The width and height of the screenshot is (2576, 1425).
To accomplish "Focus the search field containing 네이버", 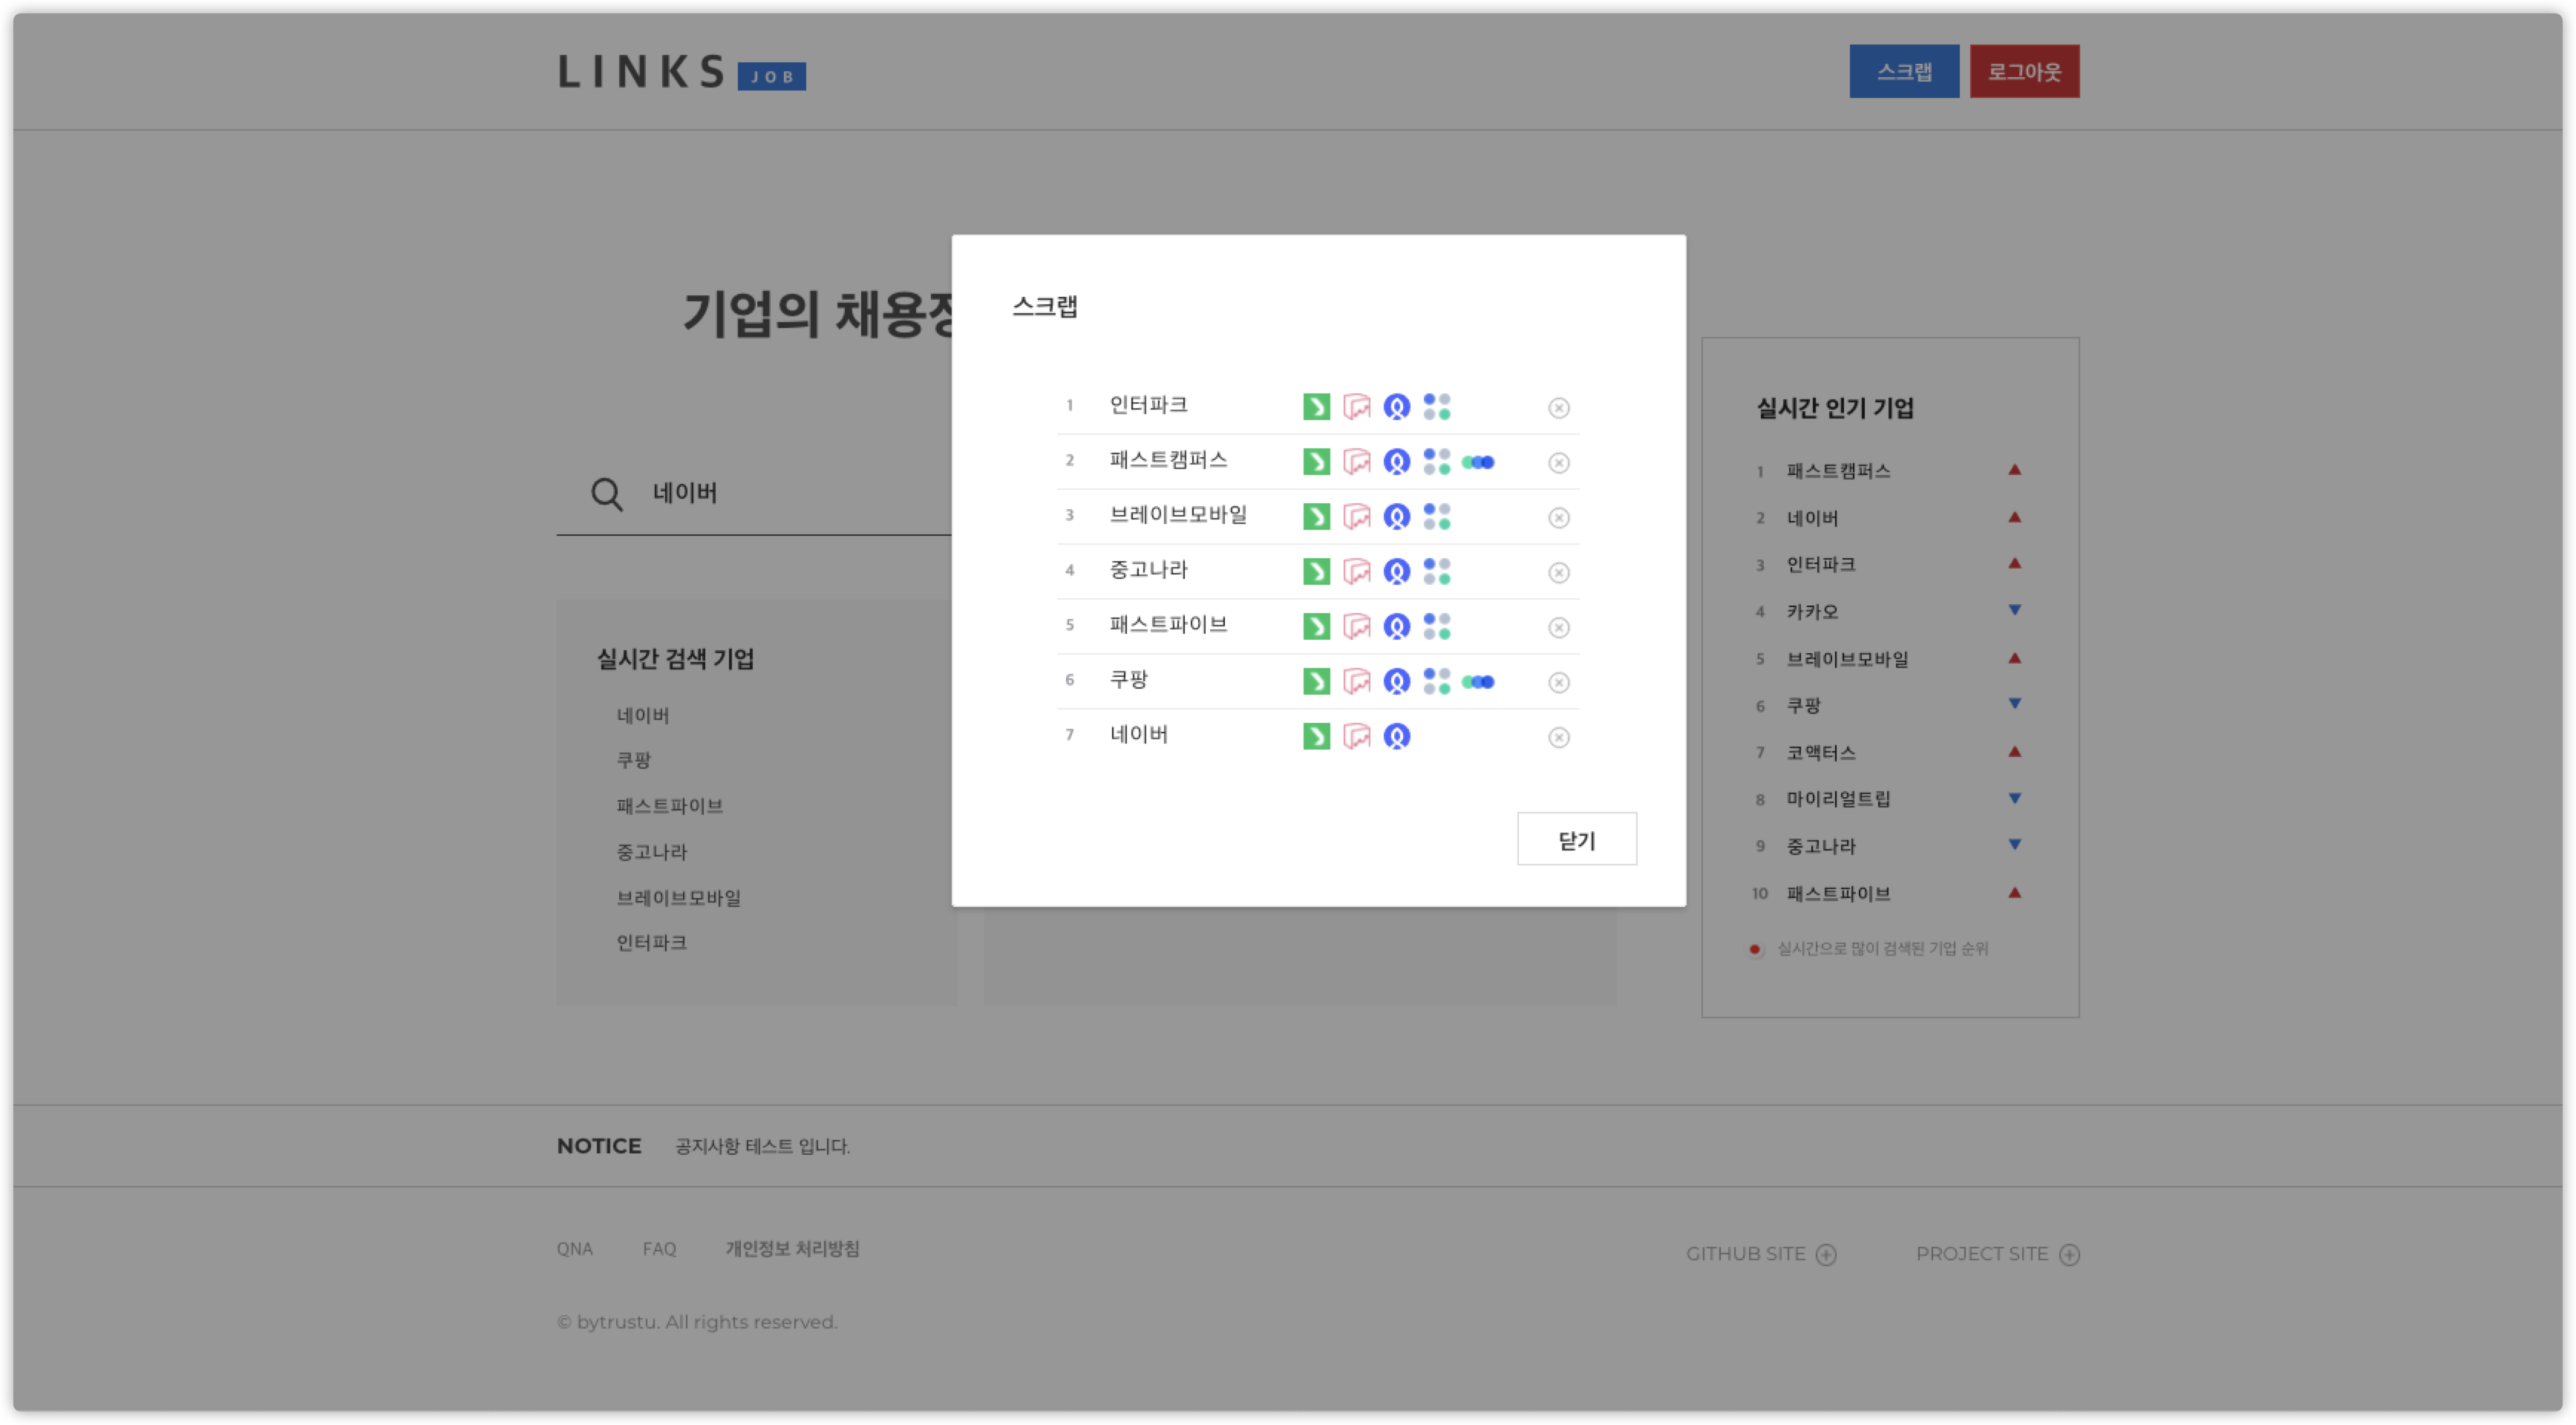I will click(753, 493).
